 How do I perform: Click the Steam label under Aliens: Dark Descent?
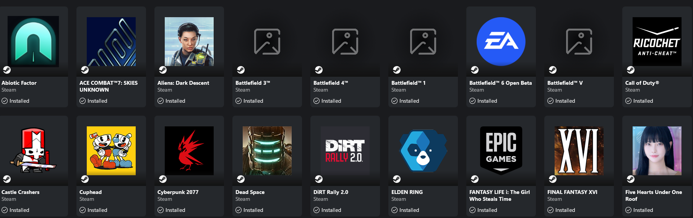(x=165, y=90)
